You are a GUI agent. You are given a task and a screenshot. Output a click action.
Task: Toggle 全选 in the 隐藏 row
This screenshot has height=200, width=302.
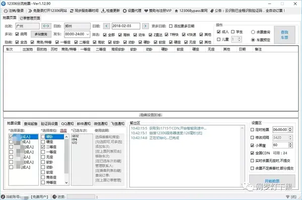(x=17, y=42)
